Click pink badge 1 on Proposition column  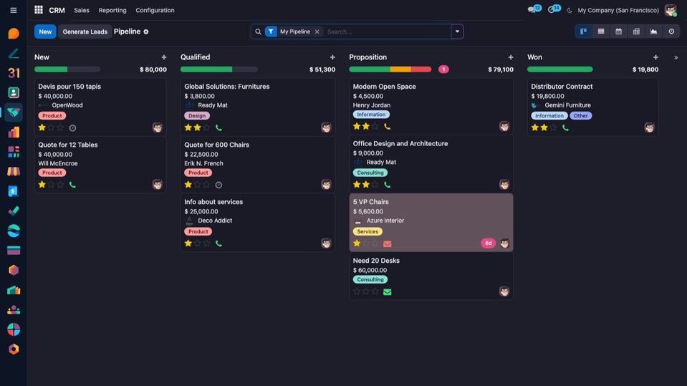coord(443,69)
